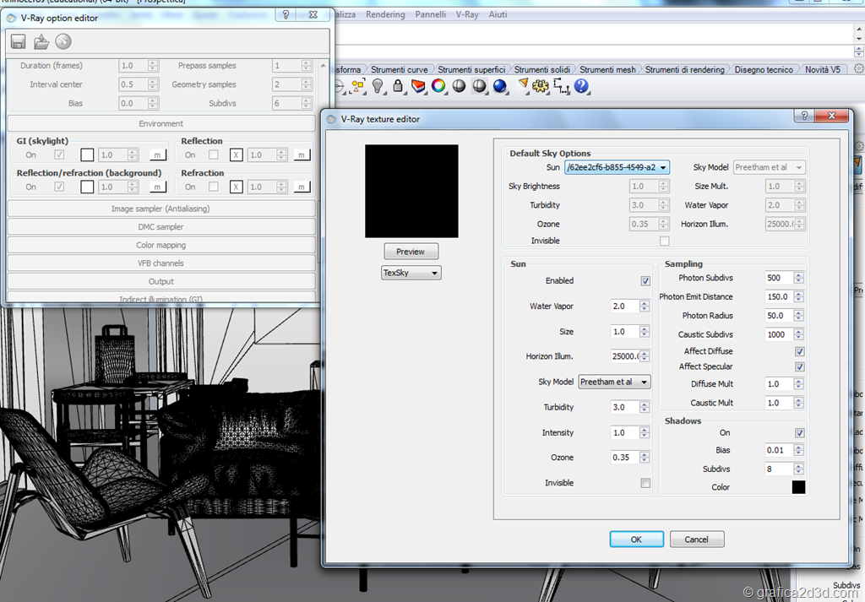
Task: Click the GI skylight white color swatch
Action: pyautogui.click(x=87, y=155)
